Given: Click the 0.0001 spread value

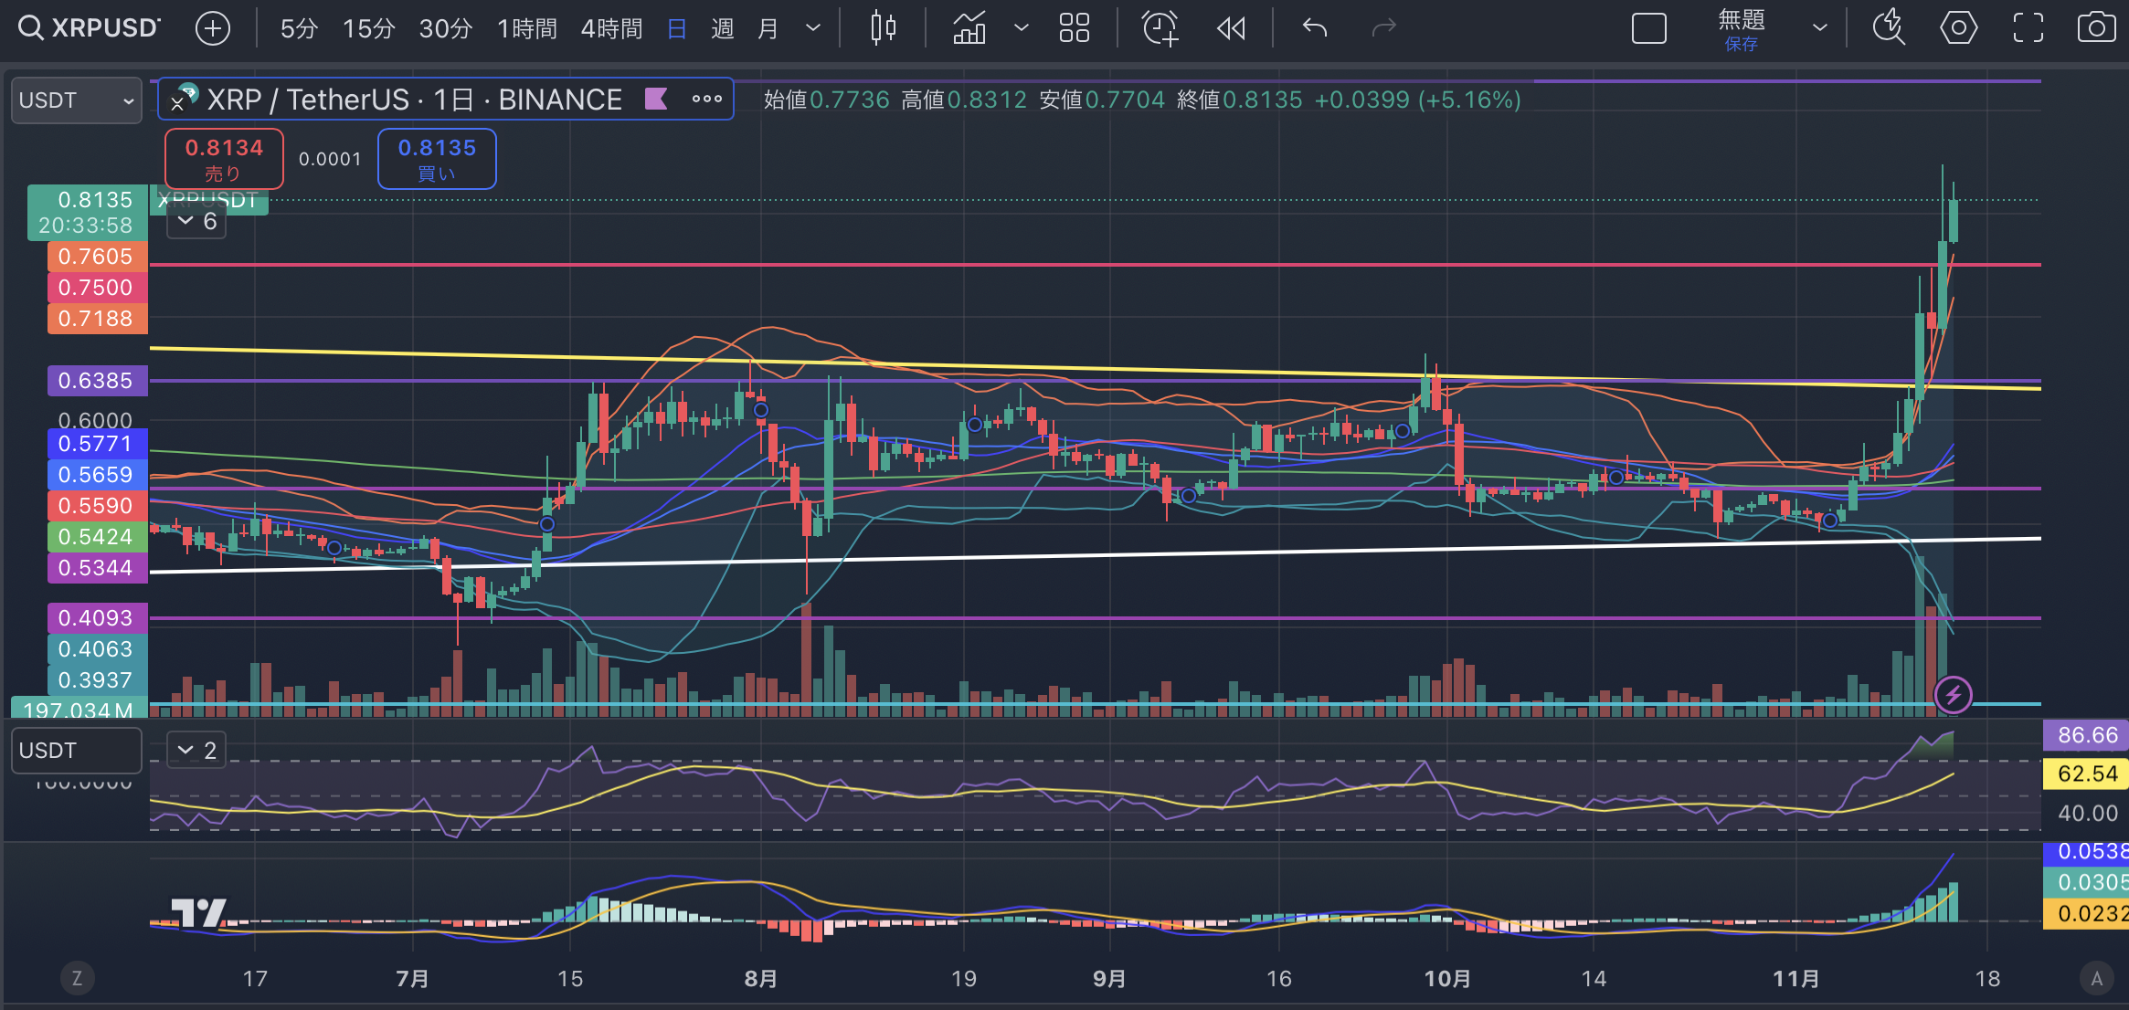Looking at the screenshot, I should point(330,160).
